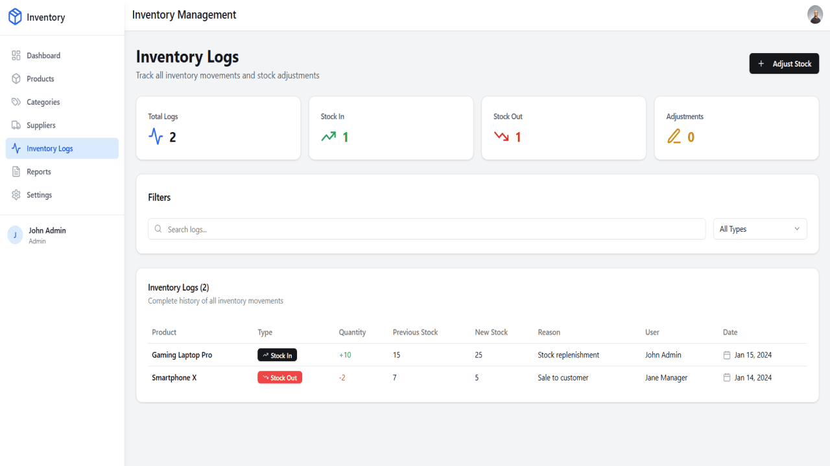Screen dimensions: 830x466
Task: Click the magnifier icon in search box
Action: point(158,229)
